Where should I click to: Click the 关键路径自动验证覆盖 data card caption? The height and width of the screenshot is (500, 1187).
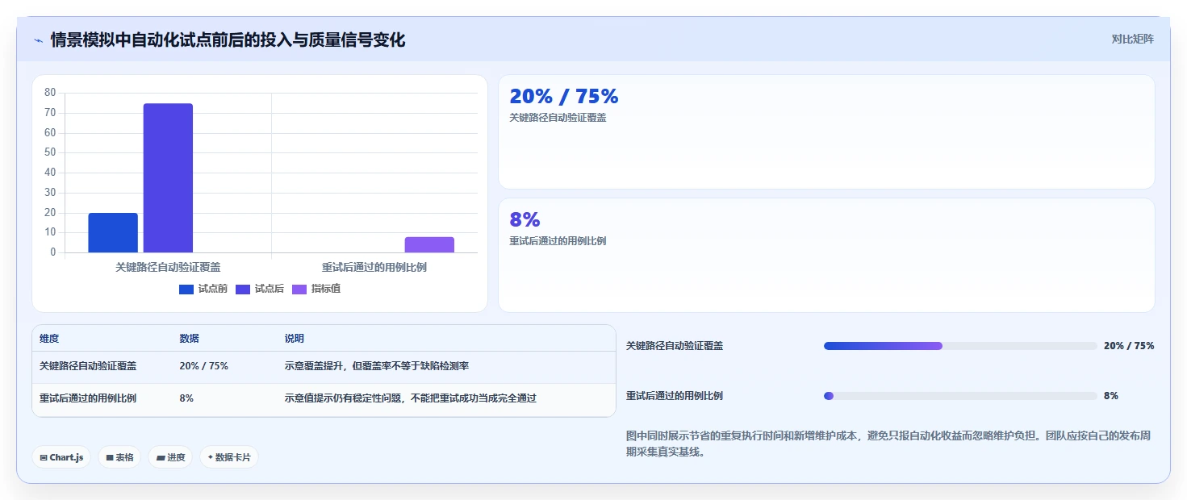pos(558,118)
